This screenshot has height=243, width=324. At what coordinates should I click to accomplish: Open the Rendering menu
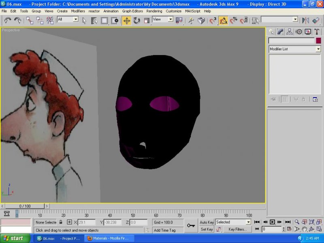point(154,11)
